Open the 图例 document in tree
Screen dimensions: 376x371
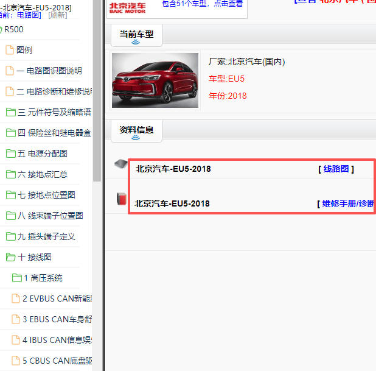[x=24, y=50]
